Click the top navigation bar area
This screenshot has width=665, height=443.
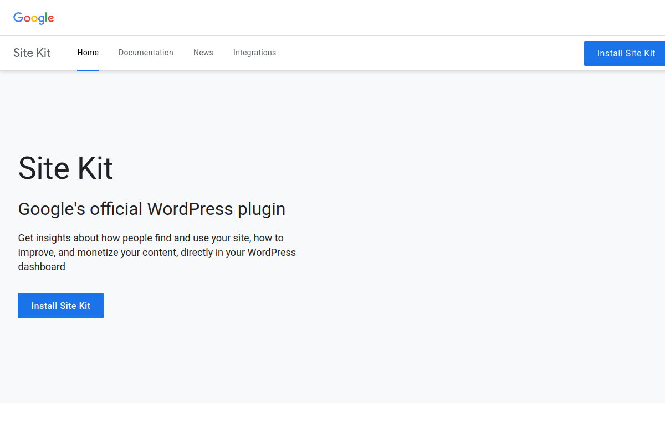coord(388,53)
